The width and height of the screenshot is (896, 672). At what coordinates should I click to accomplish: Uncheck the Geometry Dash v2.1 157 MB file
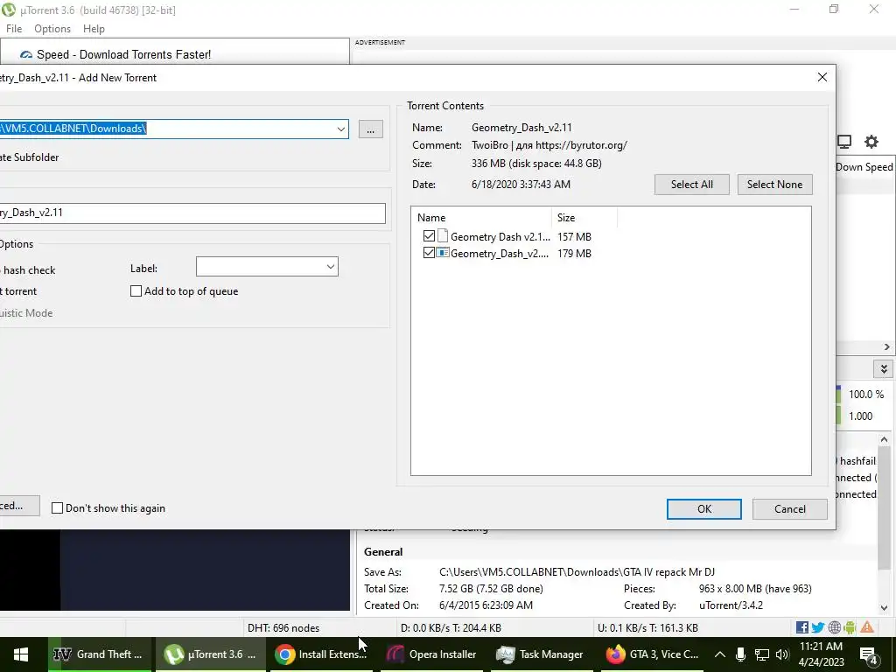pyautogui.click(x=429, y=236)
